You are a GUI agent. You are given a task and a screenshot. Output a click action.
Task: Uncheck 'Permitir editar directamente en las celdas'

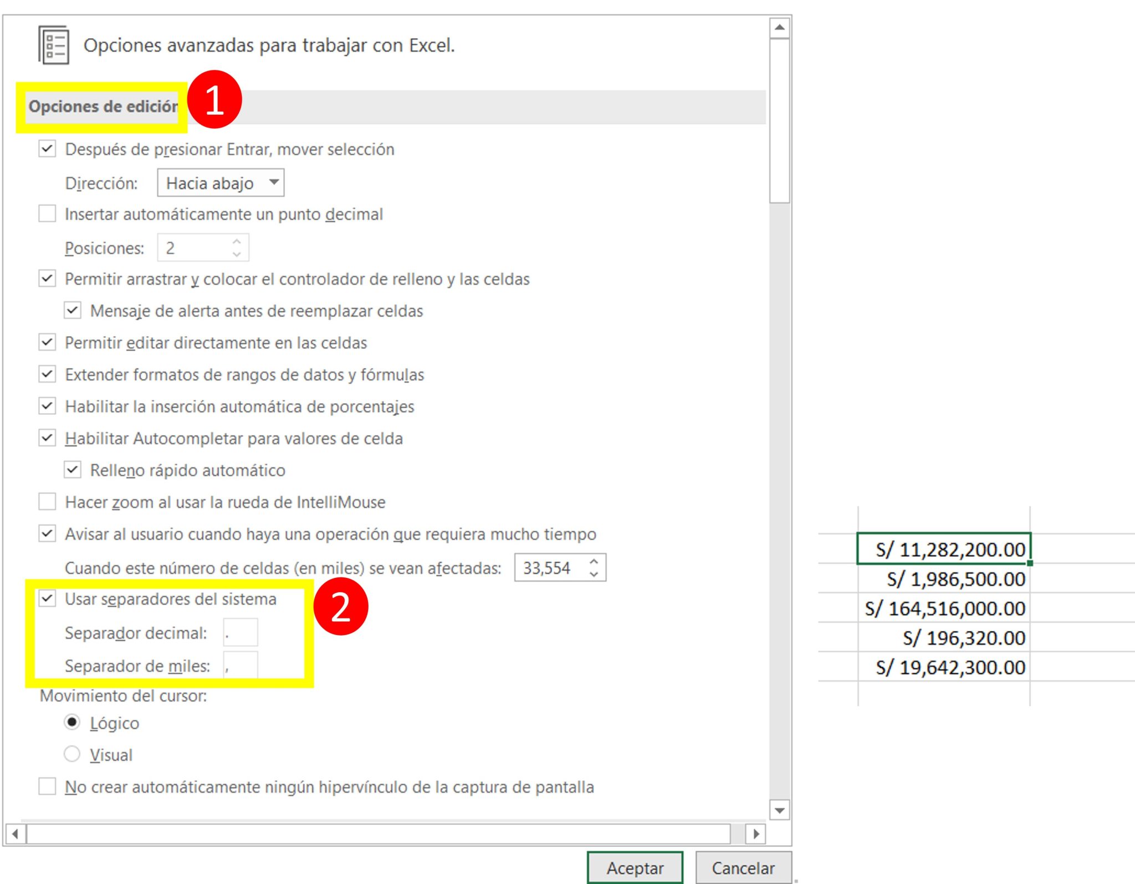(47, 342)
